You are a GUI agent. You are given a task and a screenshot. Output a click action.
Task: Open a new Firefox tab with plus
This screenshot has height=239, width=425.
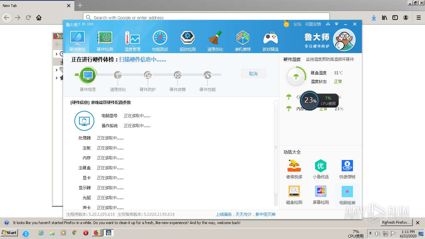80,5
